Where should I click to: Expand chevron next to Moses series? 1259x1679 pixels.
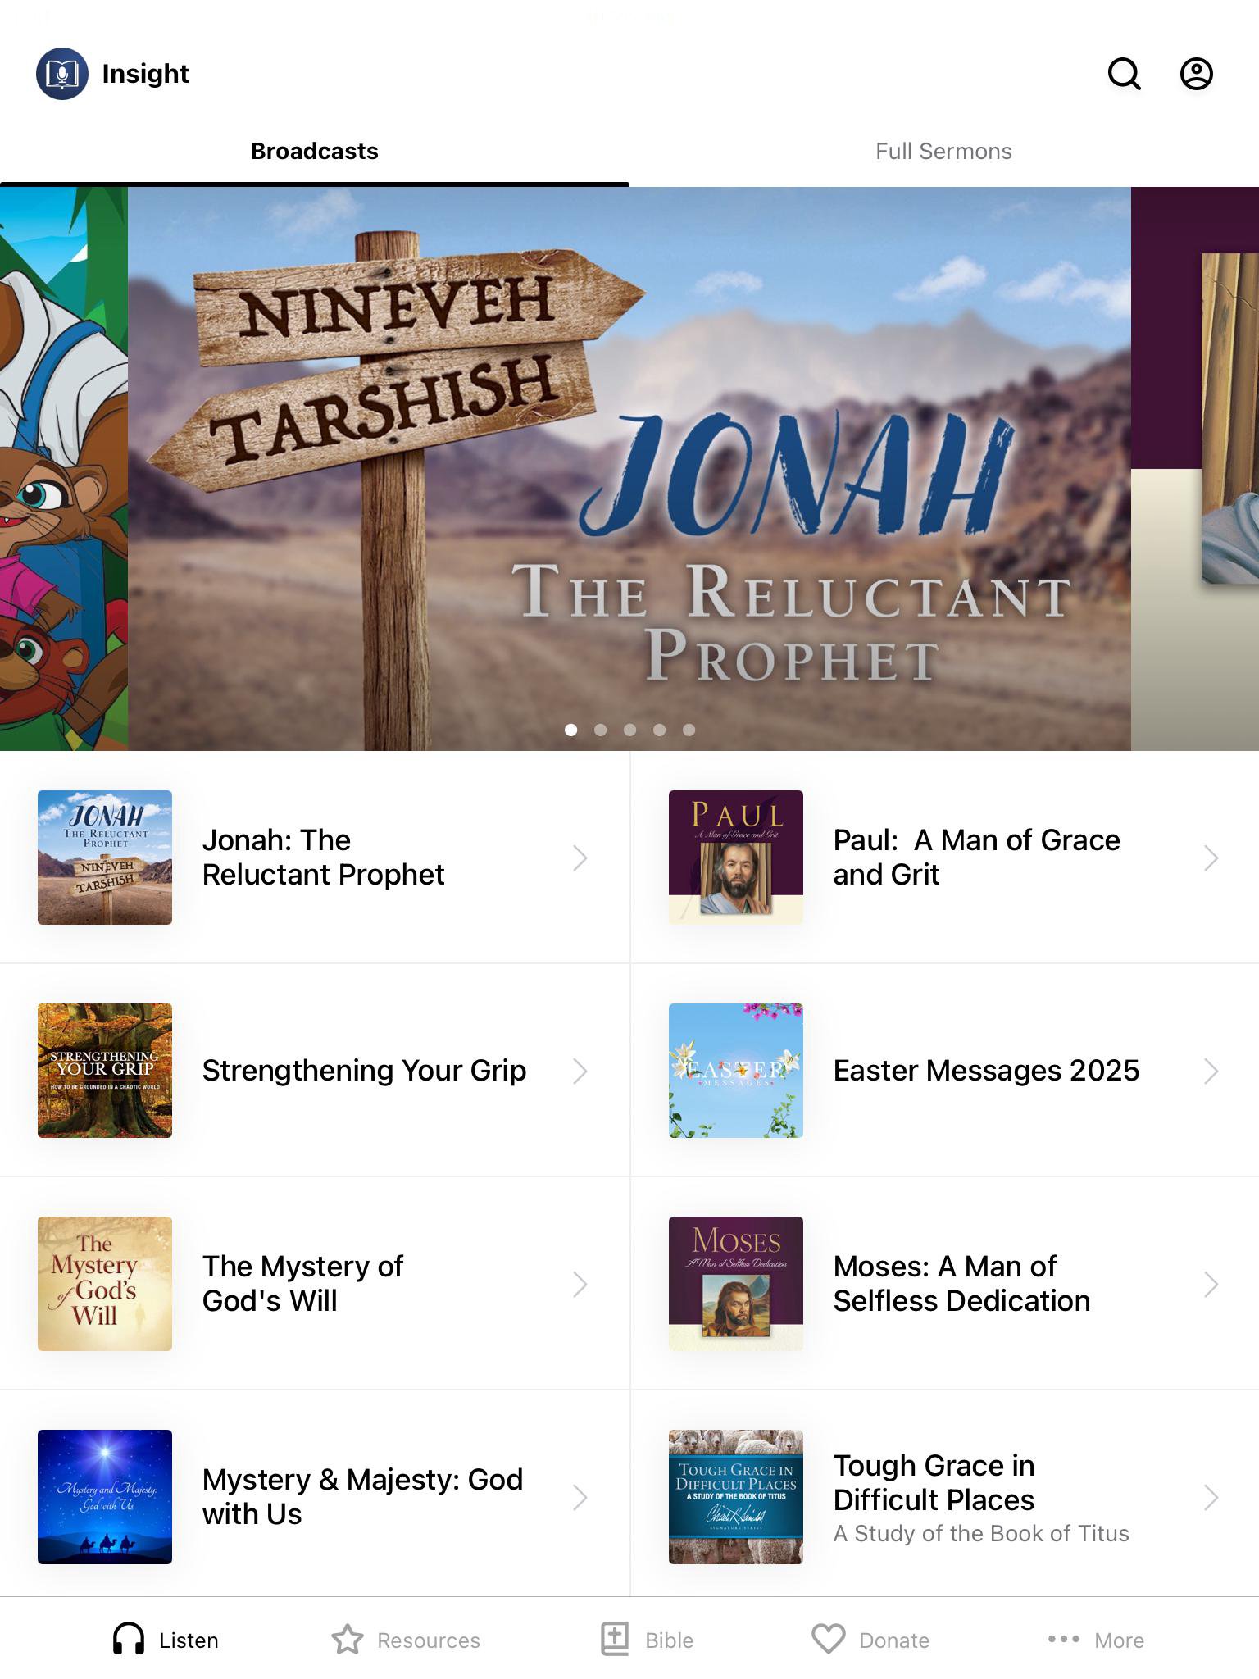coord(1211,1284)
